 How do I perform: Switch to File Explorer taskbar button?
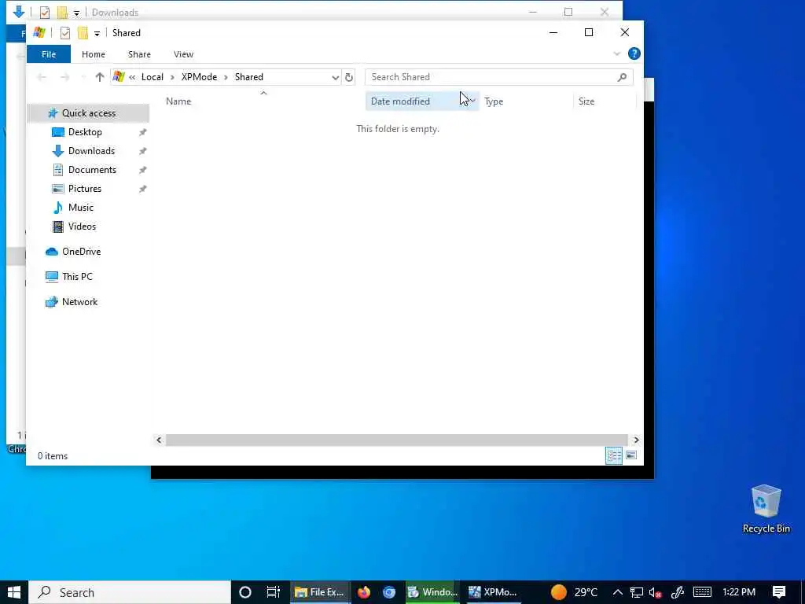pos(321,592)
